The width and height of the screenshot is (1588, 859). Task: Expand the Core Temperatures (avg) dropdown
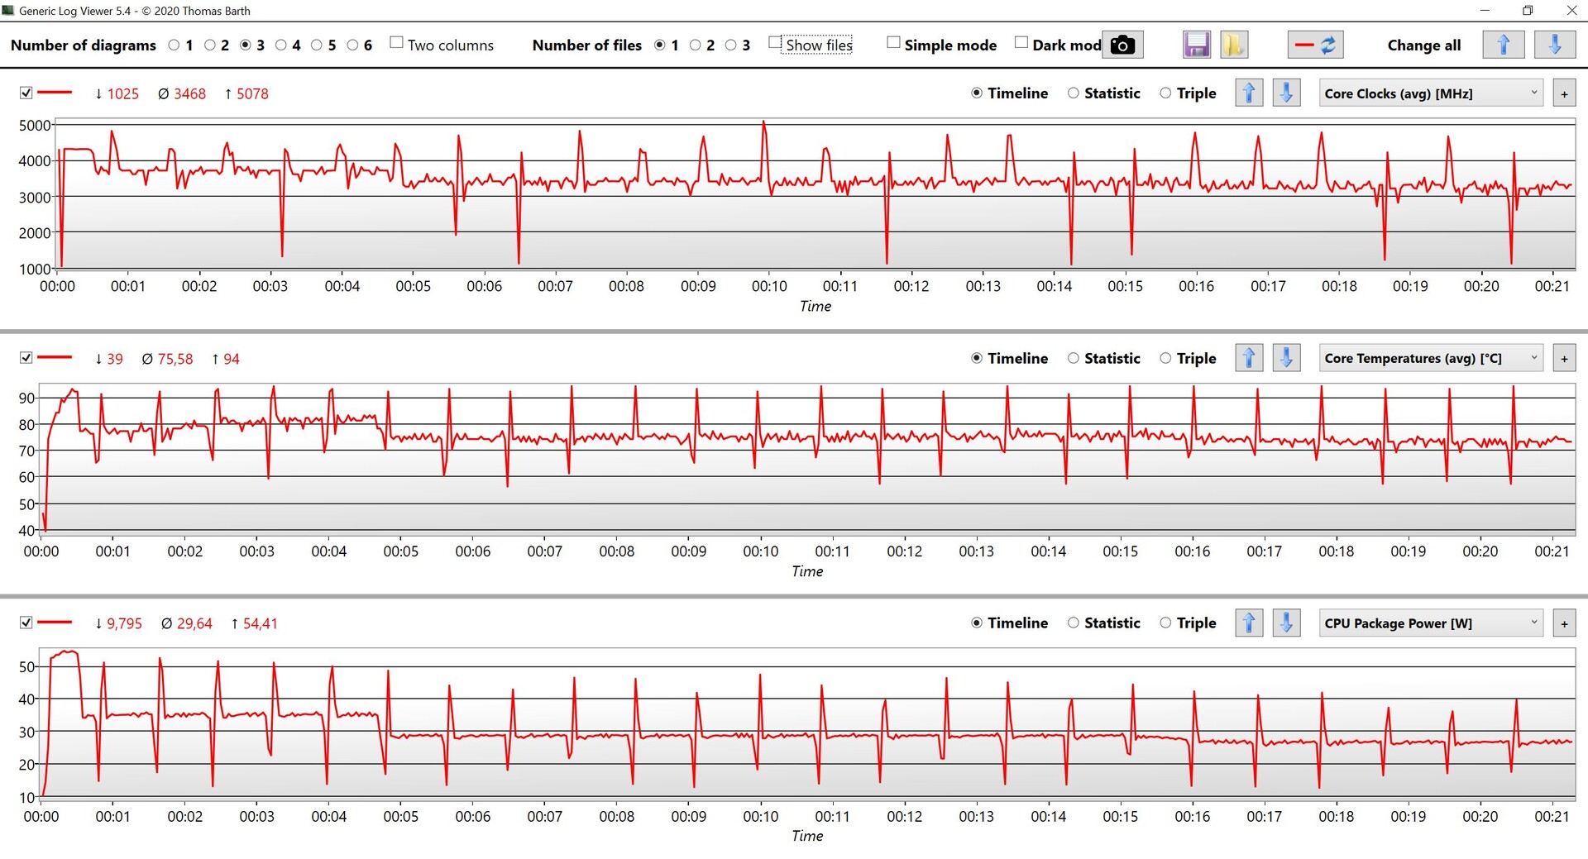[x=1430, y=358]
